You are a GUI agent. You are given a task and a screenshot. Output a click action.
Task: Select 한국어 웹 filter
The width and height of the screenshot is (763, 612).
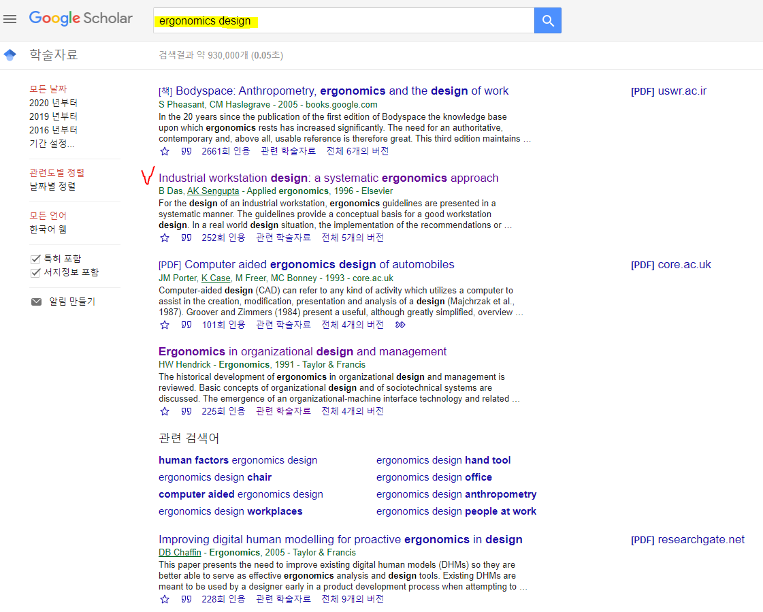point(48,229)
